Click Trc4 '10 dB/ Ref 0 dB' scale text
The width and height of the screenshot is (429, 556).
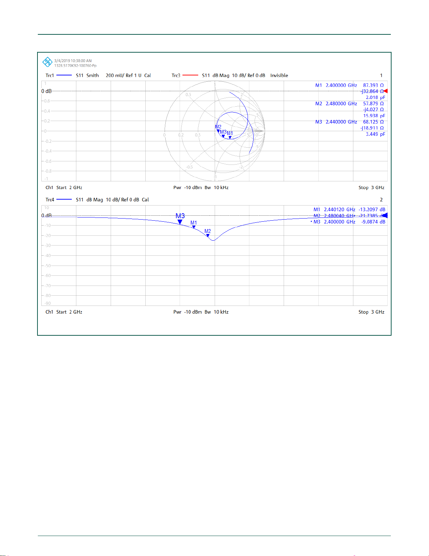pos(123,200)
